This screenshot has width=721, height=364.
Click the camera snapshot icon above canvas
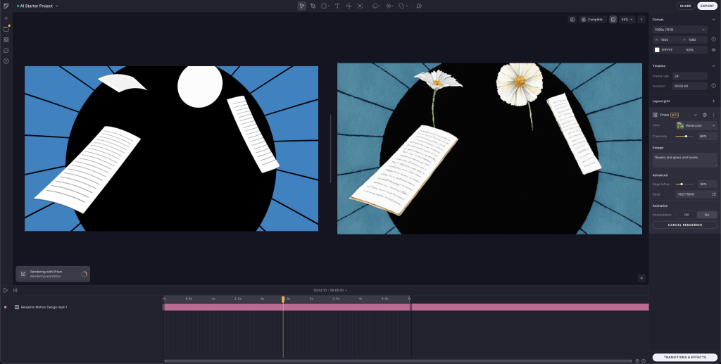572,20
